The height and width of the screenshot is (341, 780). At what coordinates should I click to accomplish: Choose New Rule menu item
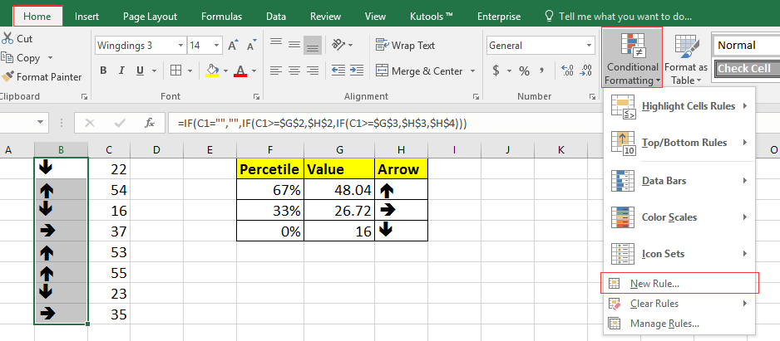680,284
